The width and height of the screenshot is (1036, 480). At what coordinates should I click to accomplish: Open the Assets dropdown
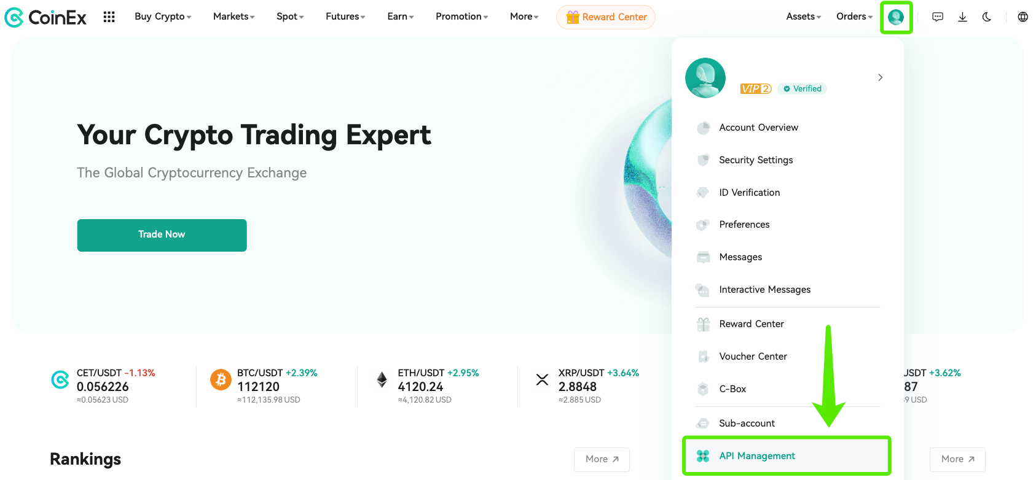tap(803, 17)
